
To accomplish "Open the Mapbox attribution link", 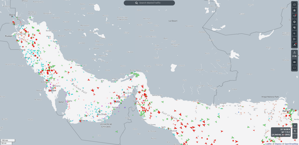I will click(x=278, y=144).
